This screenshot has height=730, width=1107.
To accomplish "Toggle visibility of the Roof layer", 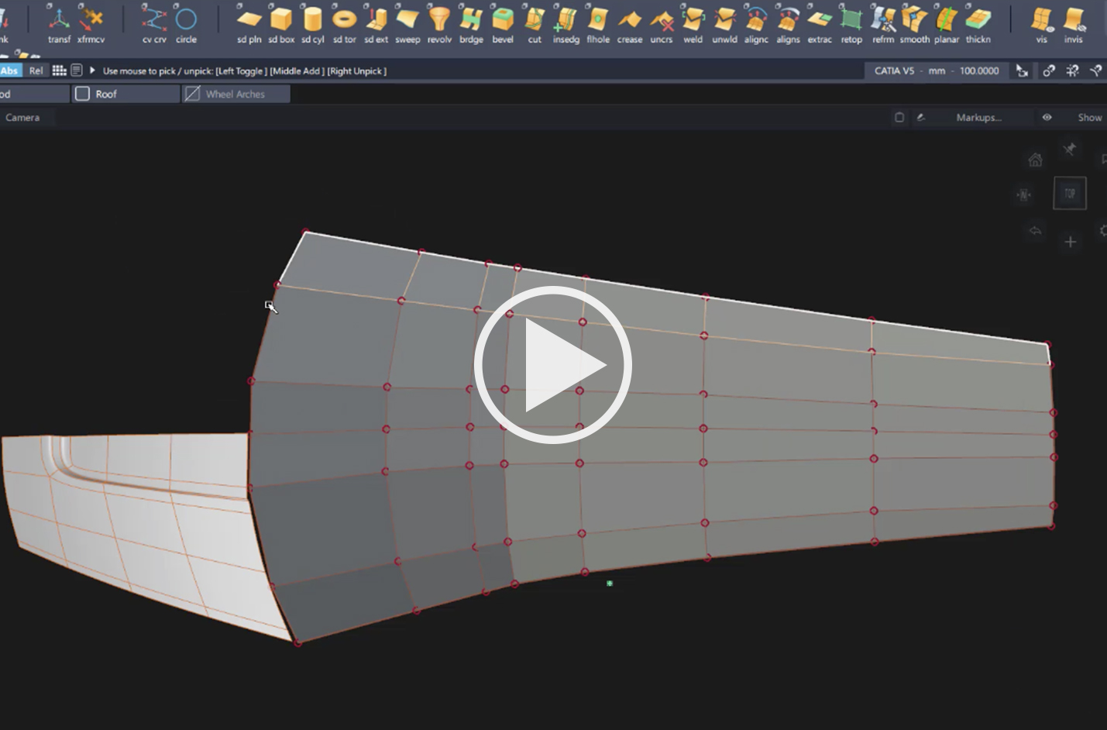I will [82, 93].
